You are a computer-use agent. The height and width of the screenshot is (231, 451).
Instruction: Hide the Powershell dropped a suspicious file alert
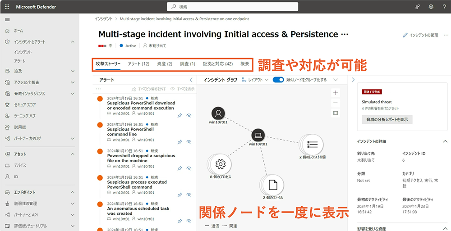(x=189, y=168)
